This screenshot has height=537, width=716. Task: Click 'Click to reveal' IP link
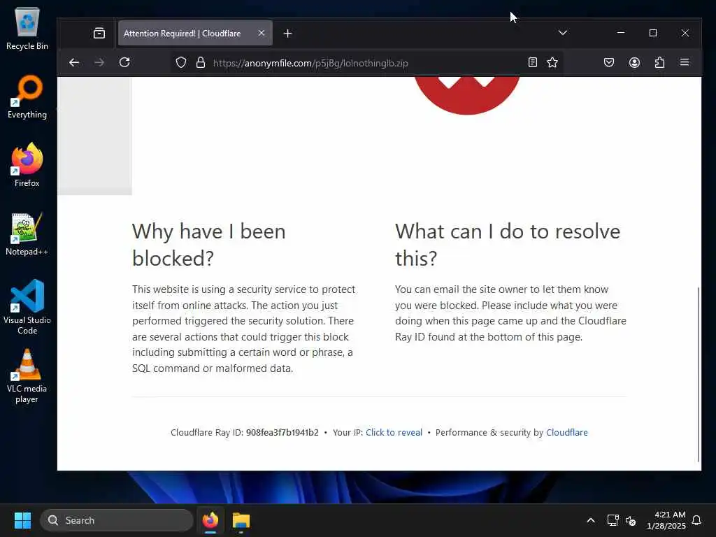[x=394, y=432]
